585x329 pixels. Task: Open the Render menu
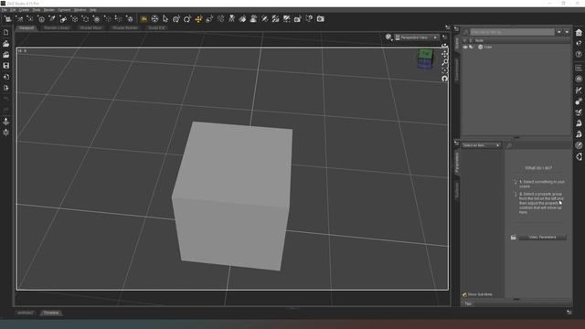pos(48,10)
